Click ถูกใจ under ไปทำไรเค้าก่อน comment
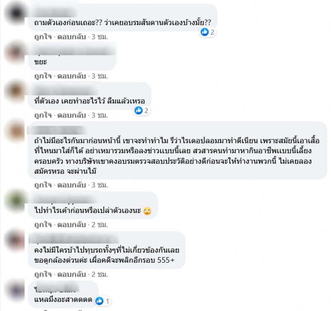The image size is (331, 311). pos(43,225)
